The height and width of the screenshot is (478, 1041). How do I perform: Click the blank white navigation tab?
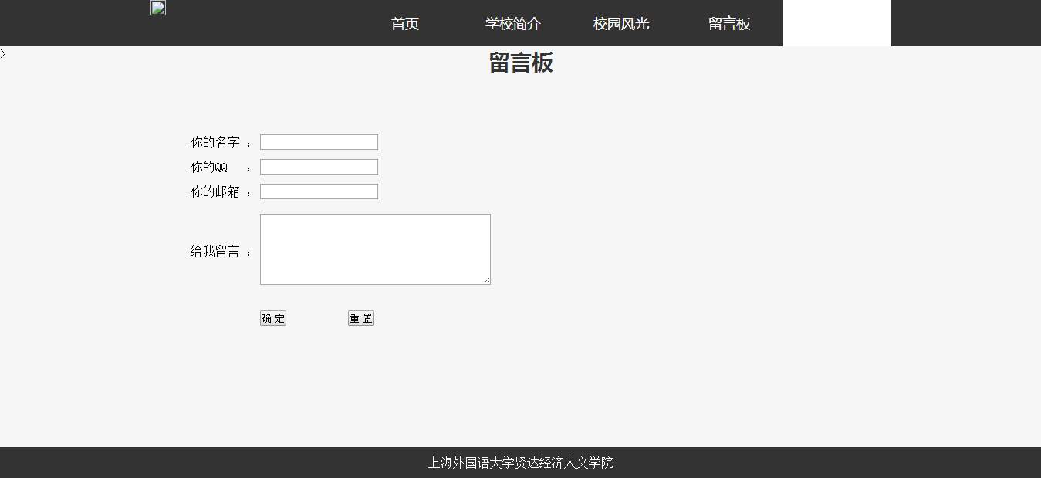(x=837, y=23)
